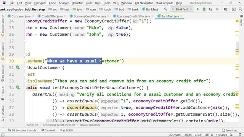Start debugging with the bug icon
The width and height of the screenshot is (244, 137).
pyautogui.click(x=204, y=9)
